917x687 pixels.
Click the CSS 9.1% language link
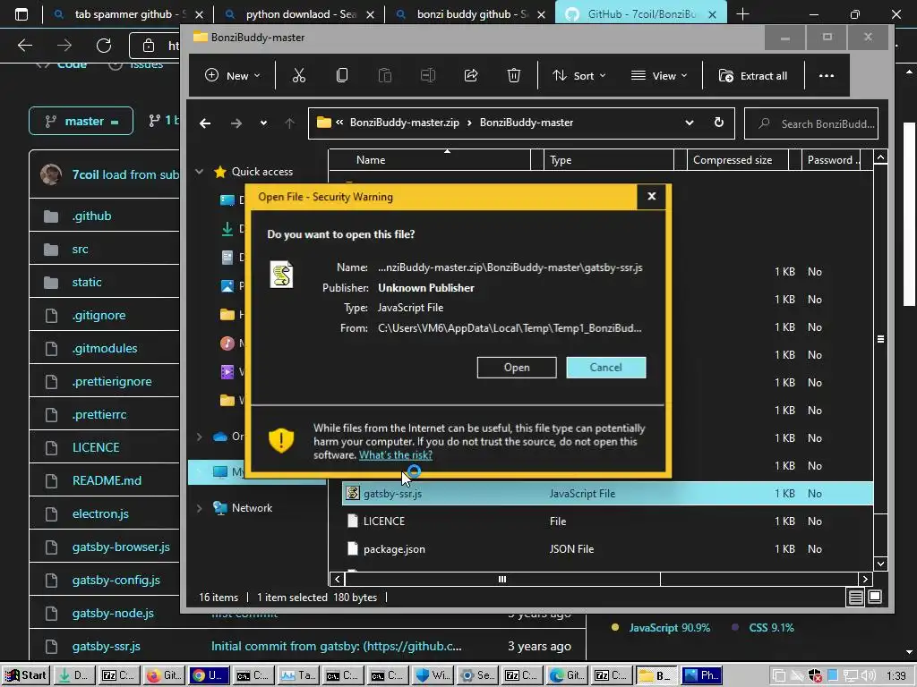click(771, 627)
